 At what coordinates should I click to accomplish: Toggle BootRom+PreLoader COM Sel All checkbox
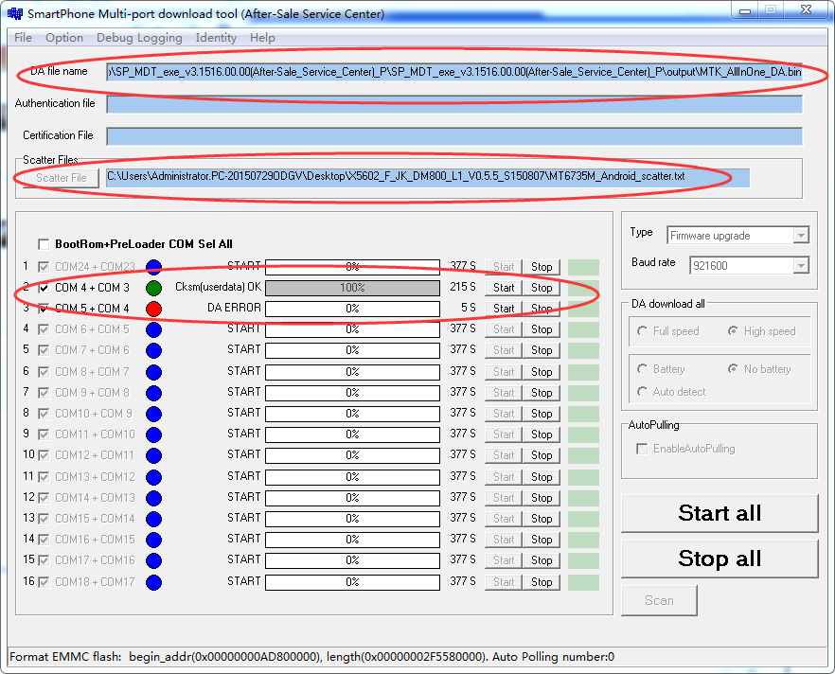[x=43, y=244]
